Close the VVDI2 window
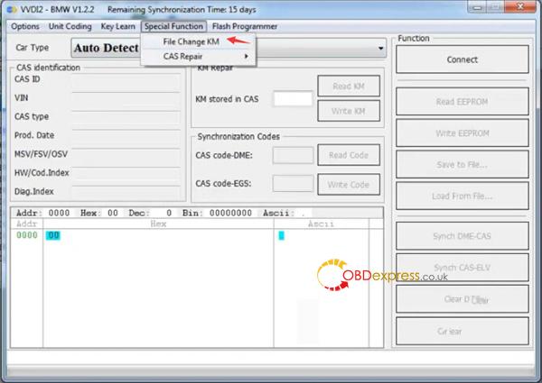542x383 pixels. 520,6
